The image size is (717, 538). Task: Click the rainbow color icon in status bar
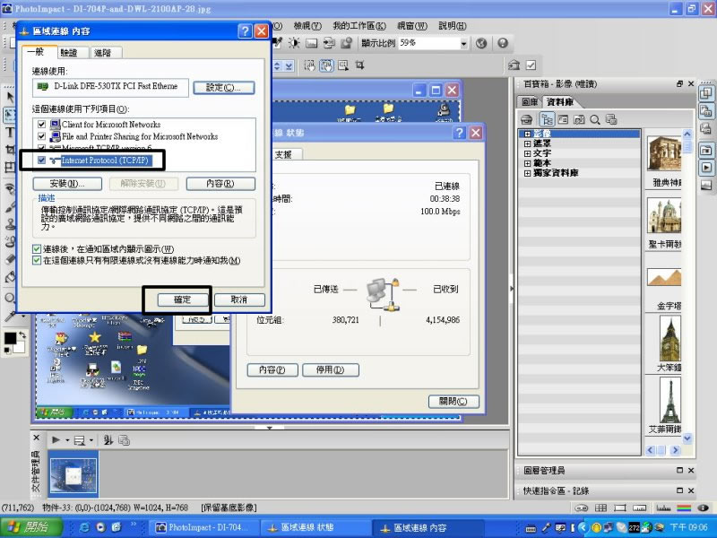[x=684, y=508]
